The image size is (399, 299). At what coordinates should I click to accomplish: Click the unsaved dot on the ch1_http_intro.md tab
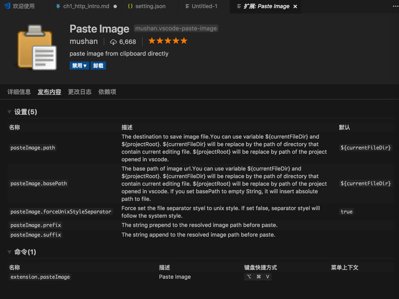tap(115, 6)
